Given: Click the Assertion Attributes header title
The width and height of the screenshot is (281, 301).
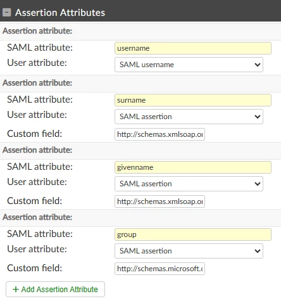Looking at the screenshot, I should (x=60, y=13).
